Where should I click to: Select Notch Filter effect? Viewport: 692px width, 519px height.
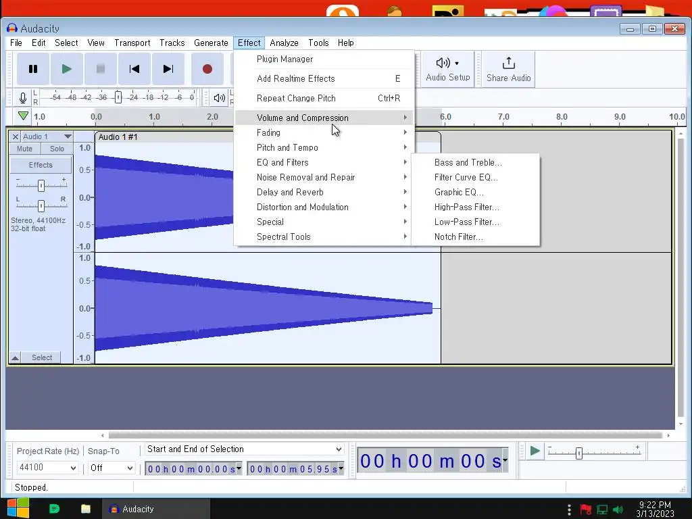pyautogui.click(x=475, y=237)
